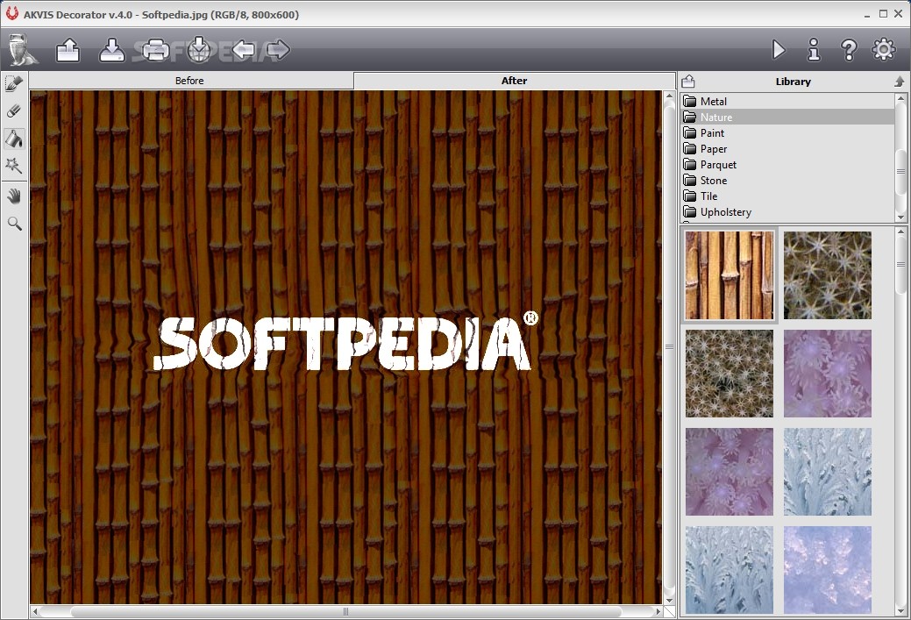Select the eraser tool
The height and width of the screenshot is (620, 911).
coord(14,111)
